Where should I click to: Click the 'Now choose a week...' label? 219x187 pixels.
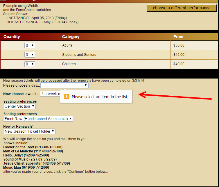[21, 94]
